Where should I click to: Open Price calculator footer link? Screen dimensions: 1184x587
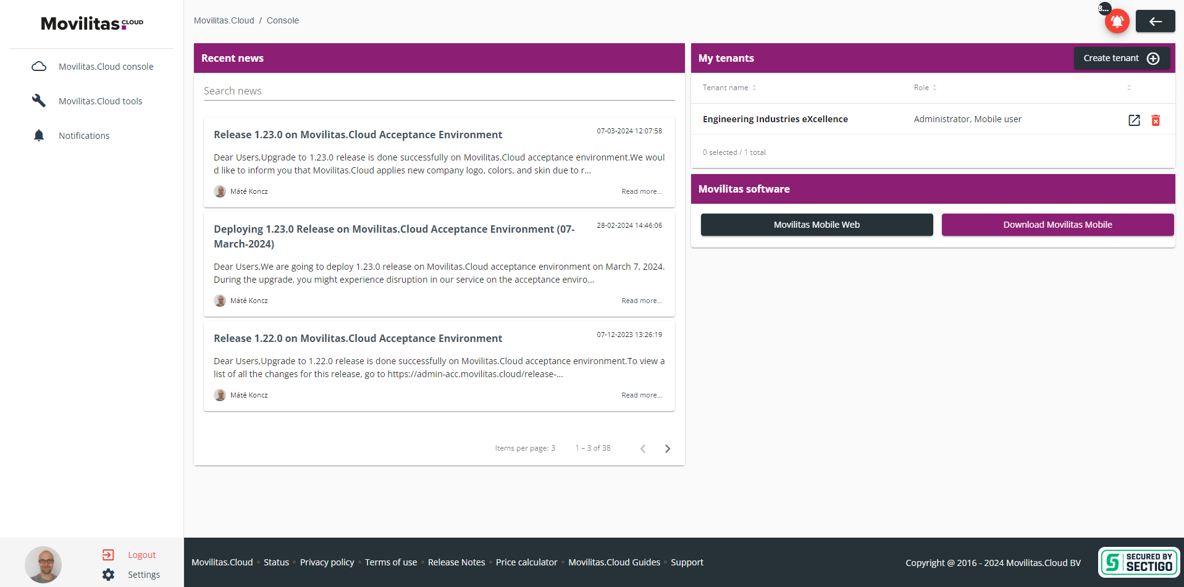(527, 562)
